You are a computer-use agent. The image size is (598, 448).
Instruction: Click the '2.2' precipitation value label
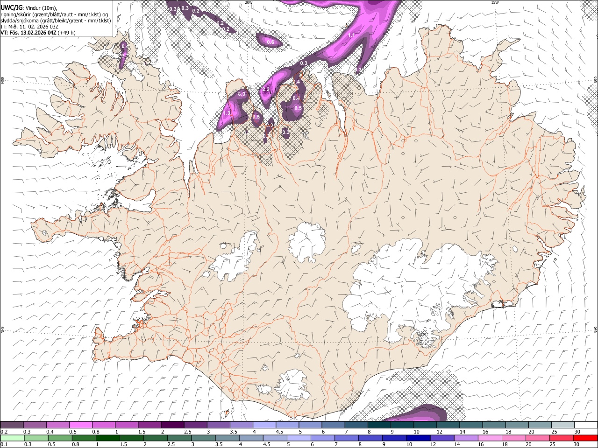(266, 89)
